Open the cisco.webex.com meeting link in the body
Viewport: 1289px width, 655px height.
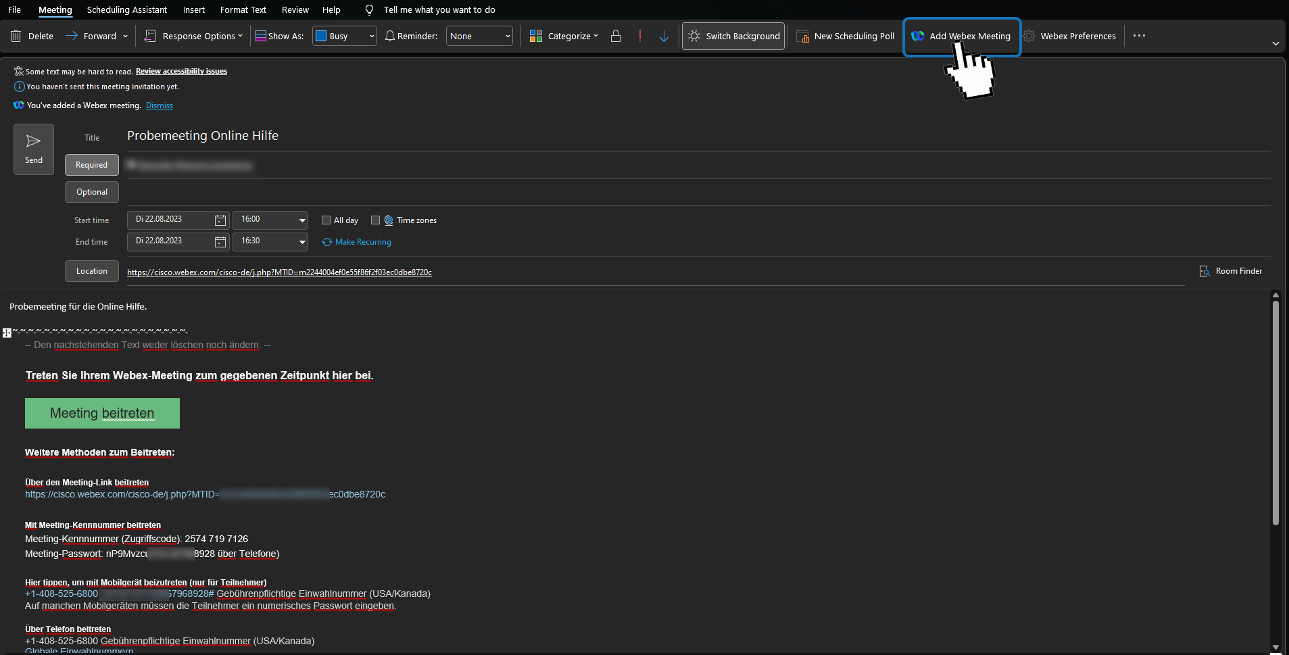(205, 495)
